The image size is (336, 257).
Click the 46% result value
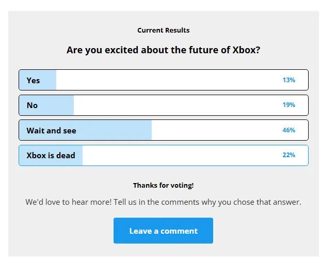click(x=289, y=130)
